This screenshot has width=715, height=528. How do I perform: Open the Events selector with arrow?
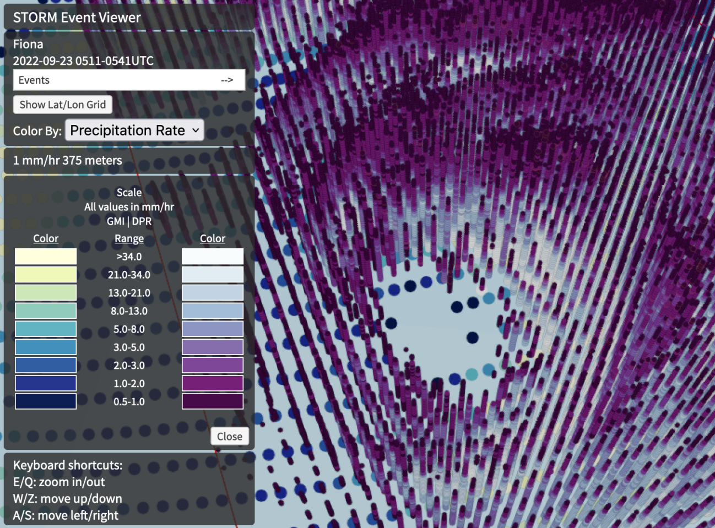pos(129,80)
